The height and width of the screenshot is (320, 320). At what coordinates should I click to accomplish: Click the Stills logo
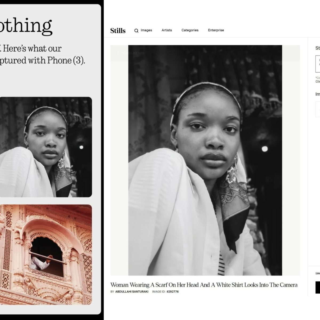tap(118, 30)
